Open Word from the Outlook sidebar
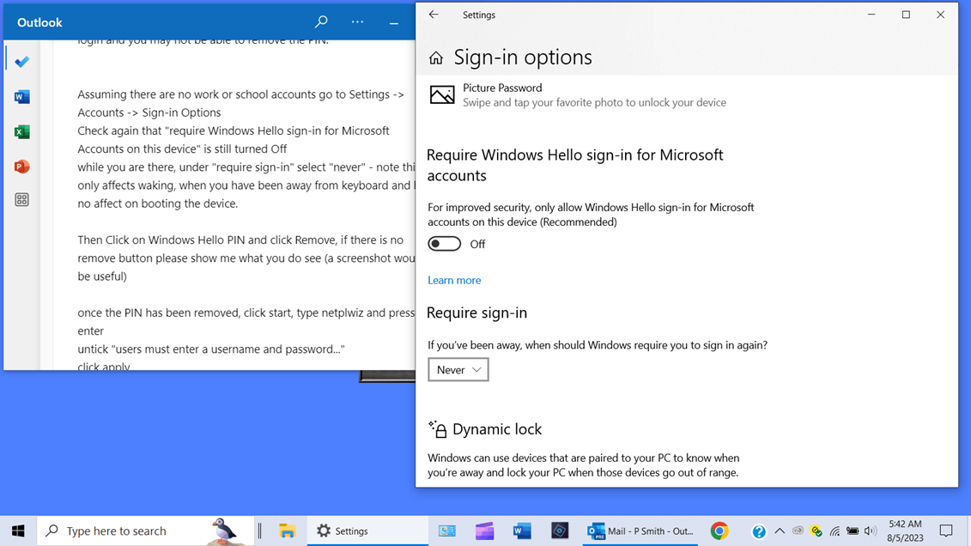 [x=21, y=97]
